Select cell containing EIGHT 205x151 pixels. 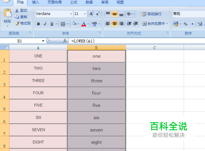pyautogui.click(x=38, y=142)
